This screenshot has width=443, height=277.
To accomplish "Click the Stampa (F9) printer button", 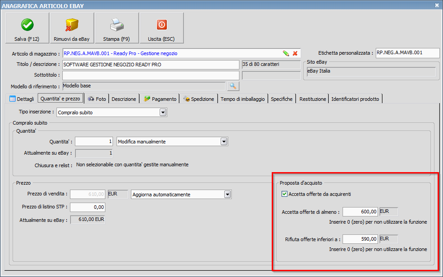I will click(117, 28).
